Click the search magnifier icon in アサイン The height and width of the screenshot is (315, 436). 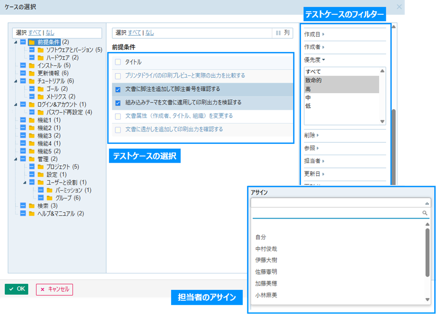(x=425, y=213)
